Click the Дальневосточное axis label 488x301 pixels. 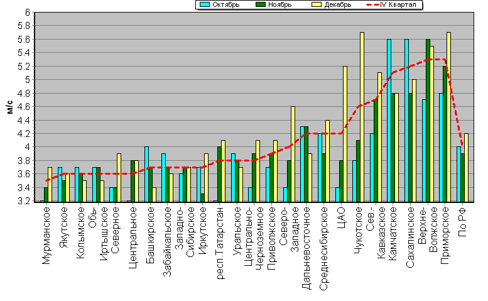click(306, 248)
